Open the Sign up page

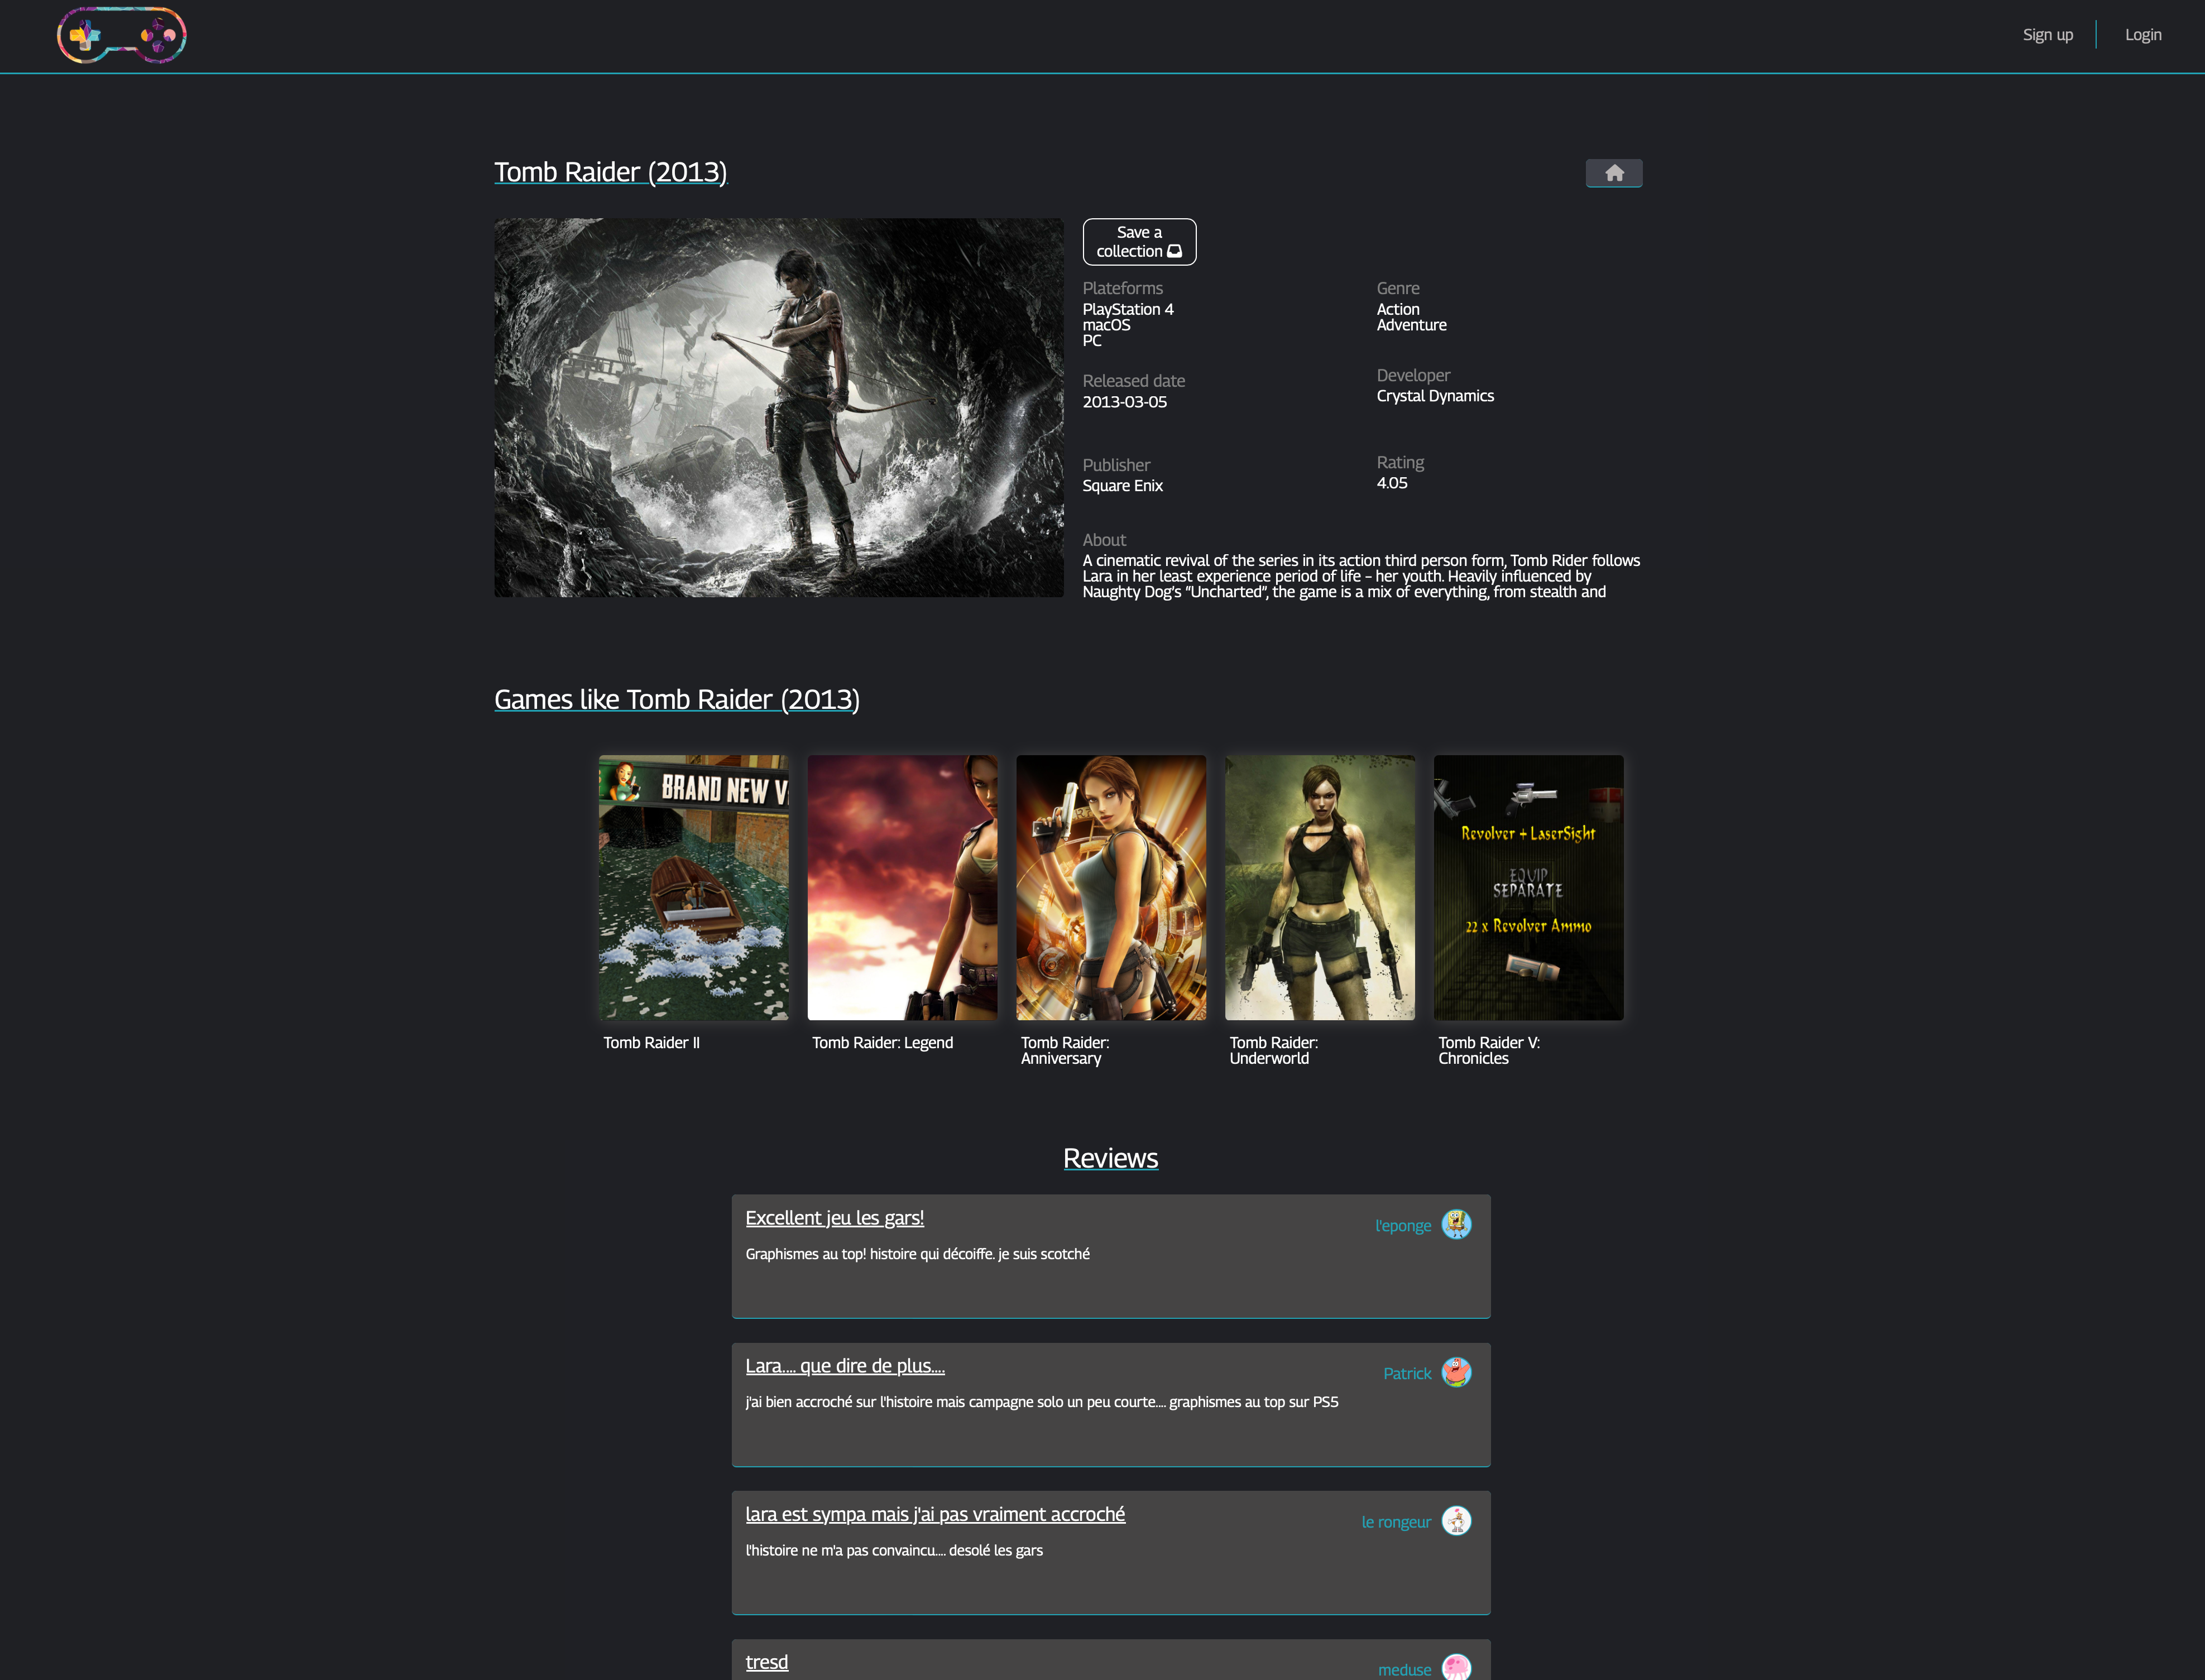click(2047, 34)
